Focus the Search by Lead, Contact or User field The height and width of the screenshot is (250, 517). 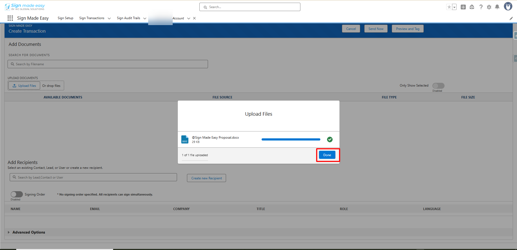93,177
